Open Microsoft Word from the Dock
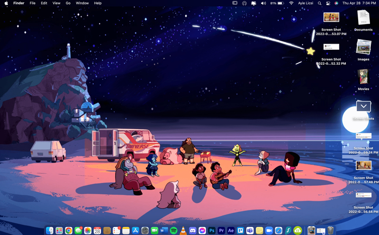This screenshot has width=379, height=235. pyautogui.click(x=164, y=230)
